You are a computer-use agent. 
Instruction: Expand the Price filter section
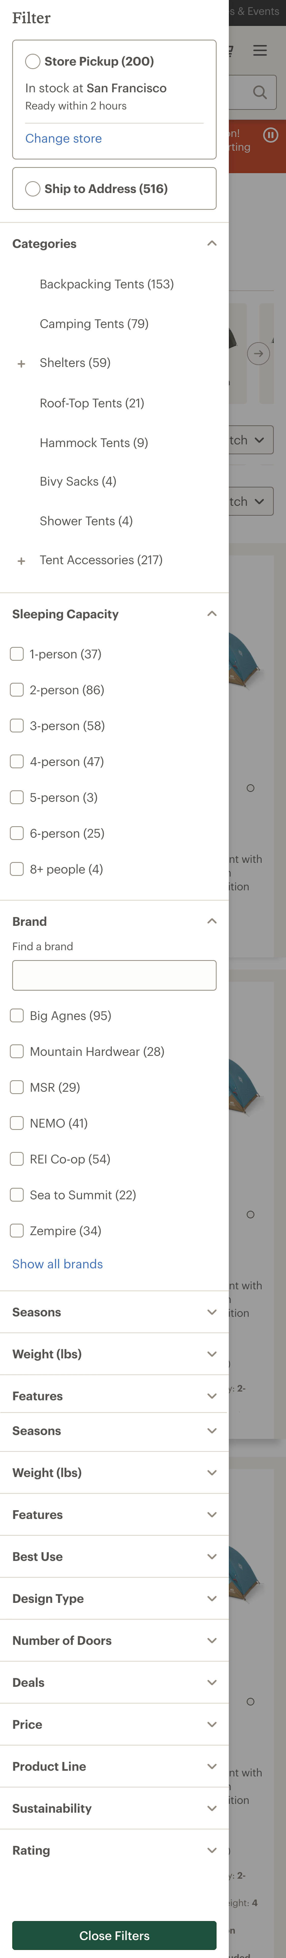pos(212,1724)
